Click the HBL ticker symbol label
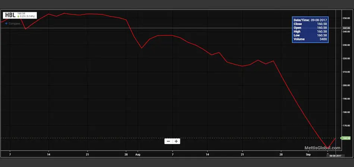Image resolution: width=354 pixels, height=167 pixels. [10, 15]
